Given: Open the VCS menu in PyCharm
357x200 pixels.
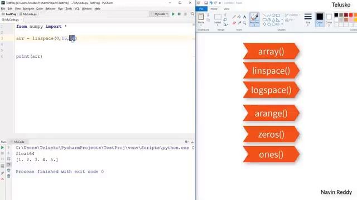Looking at the screenshot, I should (x=77, y=9).
